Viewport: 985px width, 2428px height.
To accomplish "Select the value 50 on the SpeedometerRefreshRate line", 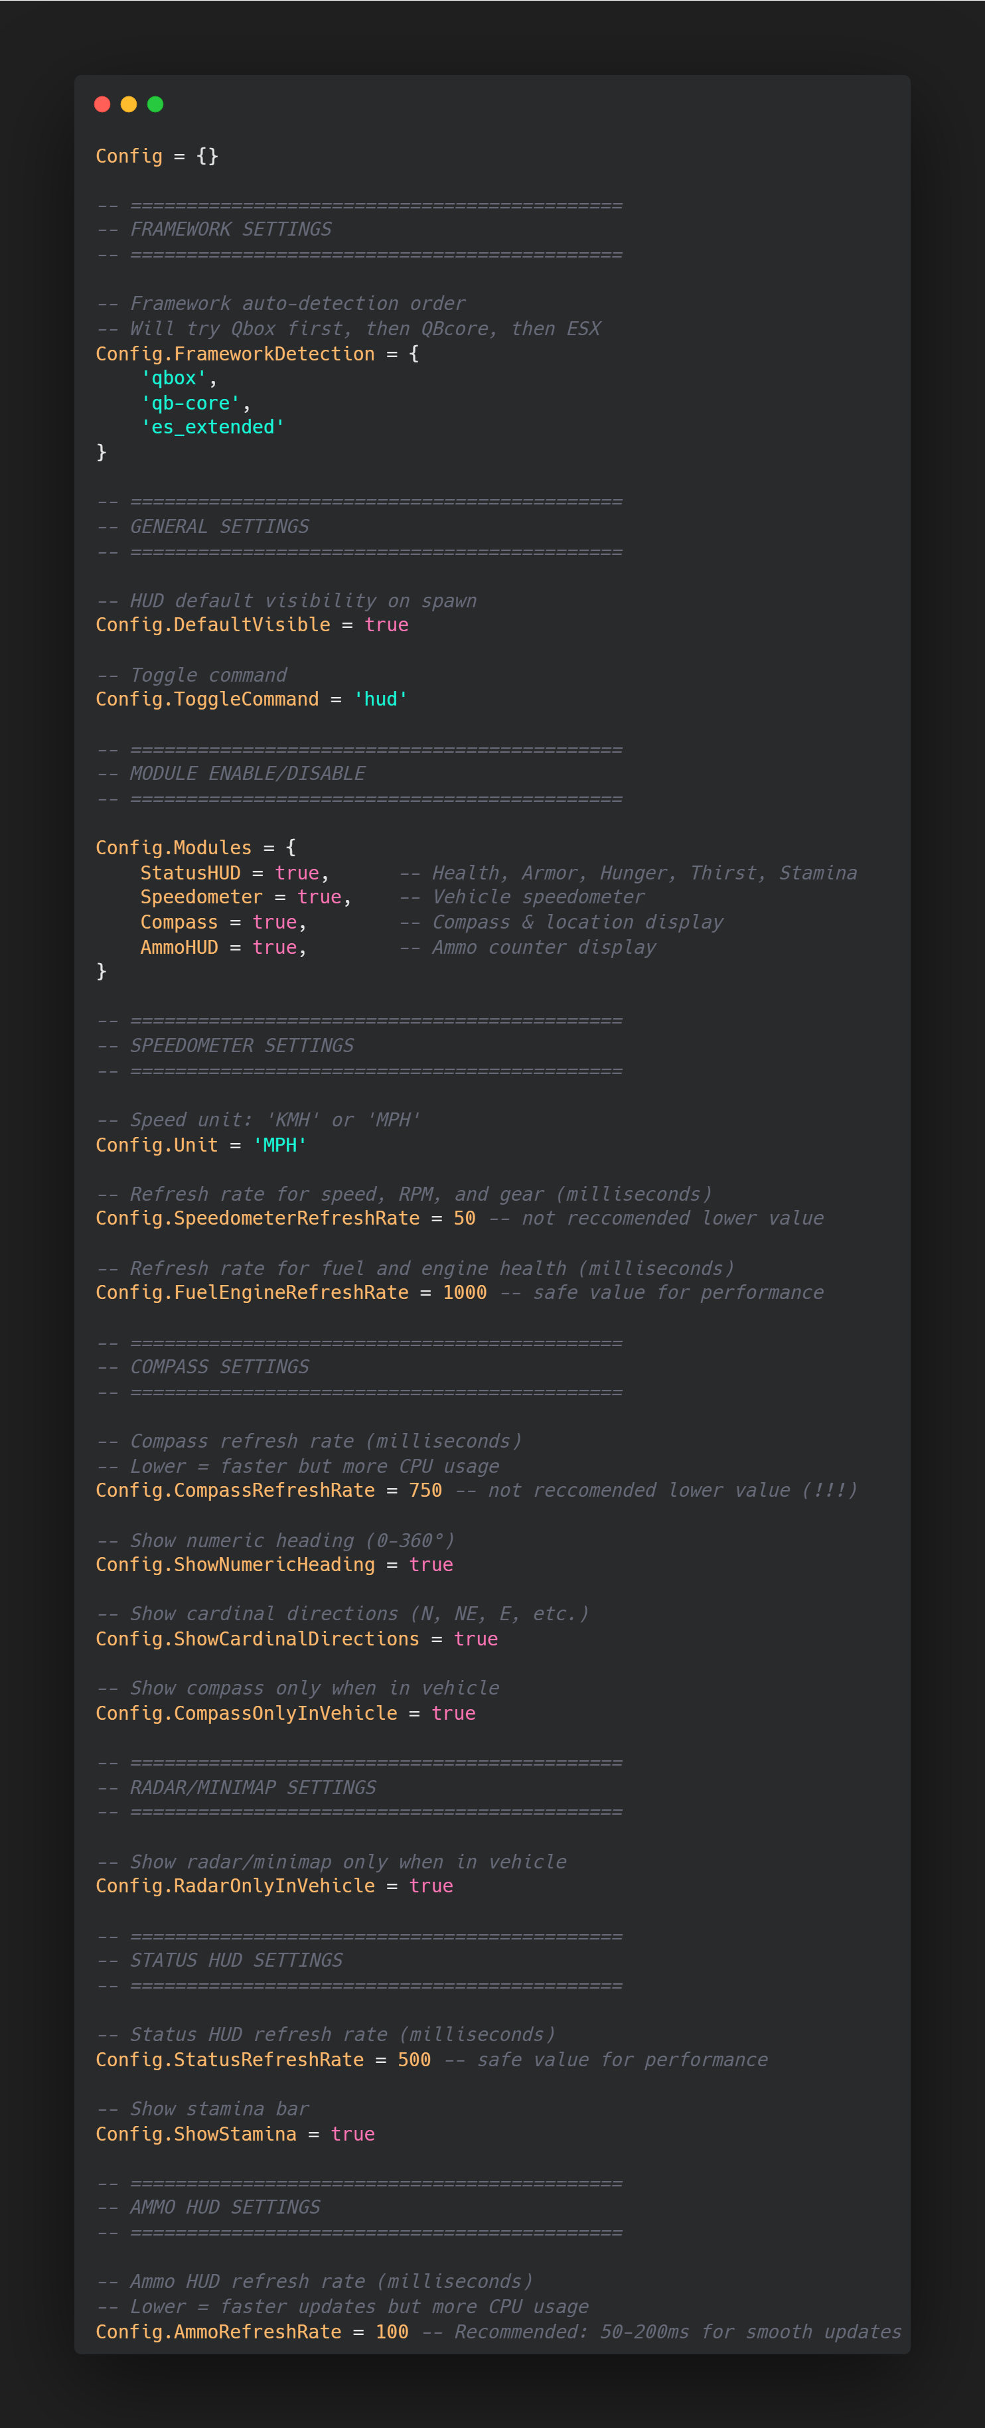I will (x=465, y=1218).
